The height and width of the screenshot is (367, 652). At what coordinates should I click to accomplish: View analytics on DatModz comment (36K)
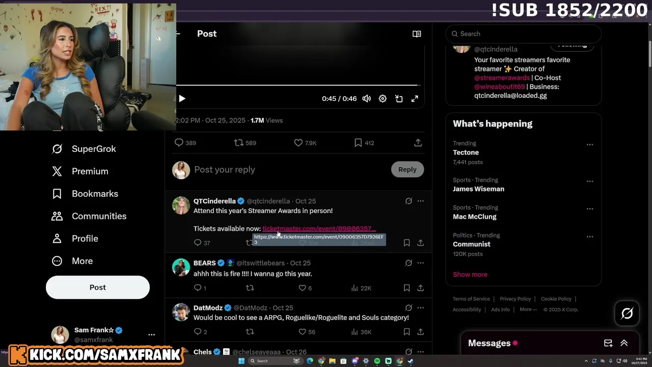point(361,332)
